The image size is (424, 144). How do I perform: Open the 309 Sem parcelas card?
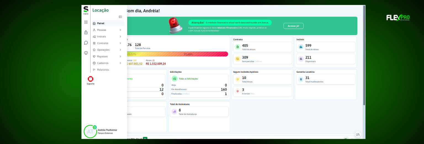point(263,59)
